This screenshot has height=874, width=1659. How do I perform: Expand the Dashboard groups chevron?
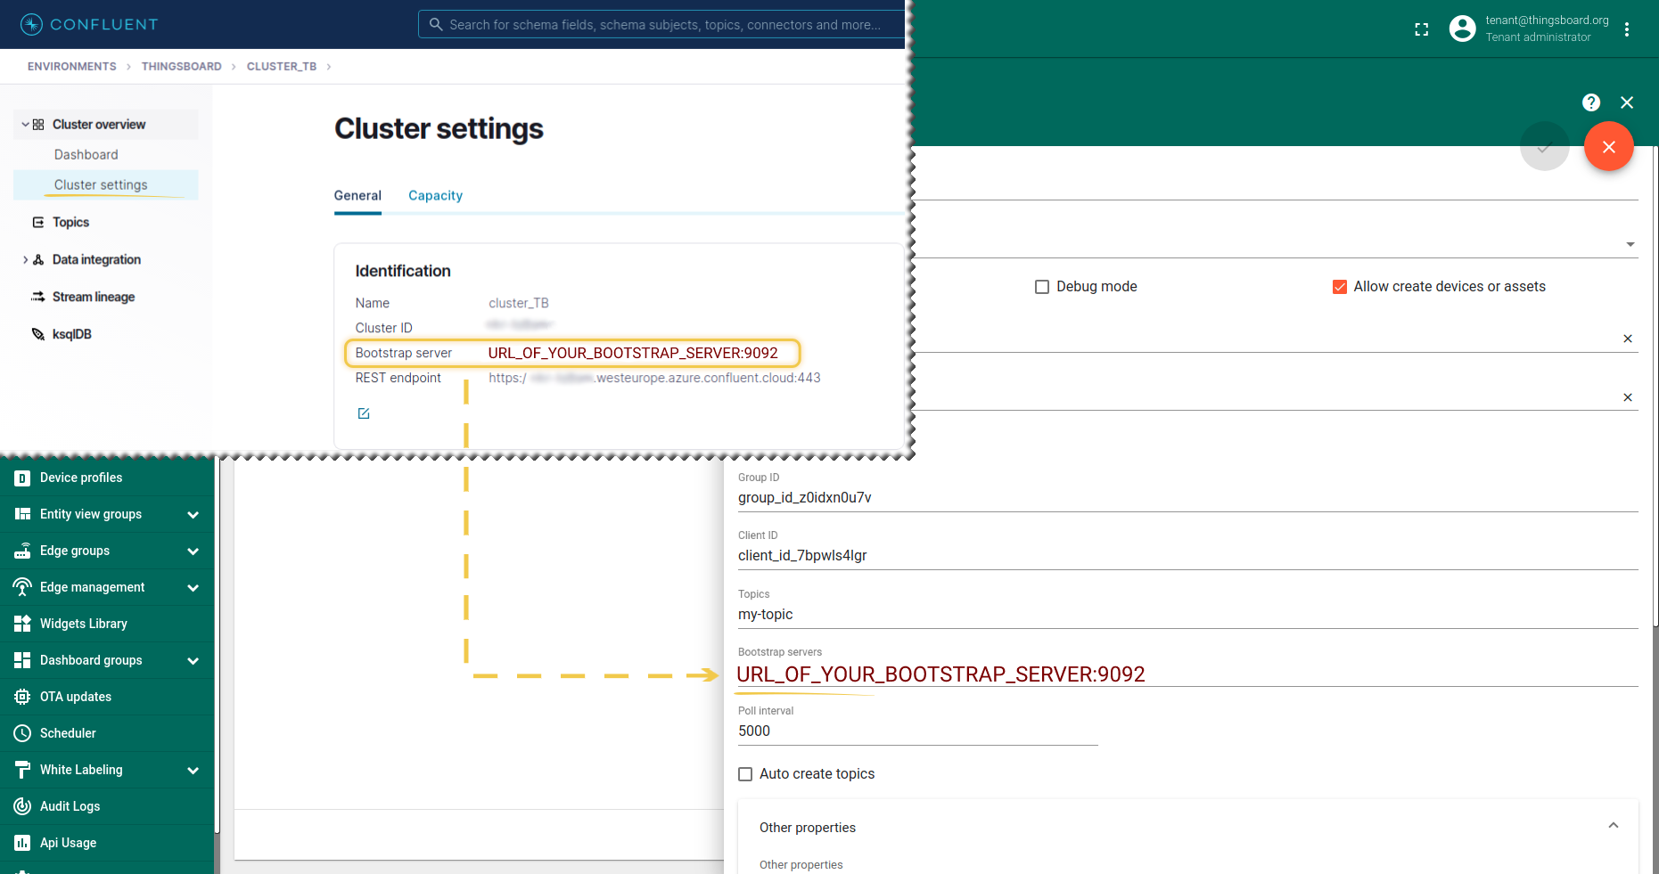[x=193, y=661]
